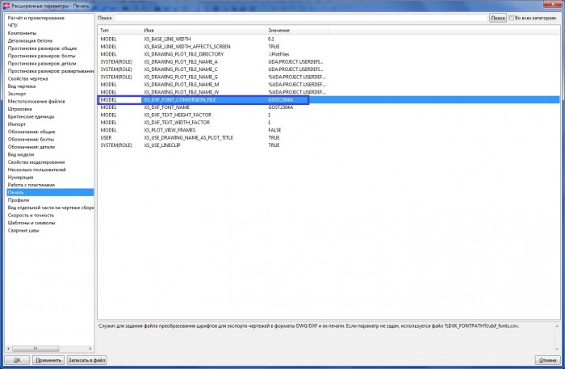Select category 'Скорость и точность'
This screenshot has width=565, height=369.
31,215
